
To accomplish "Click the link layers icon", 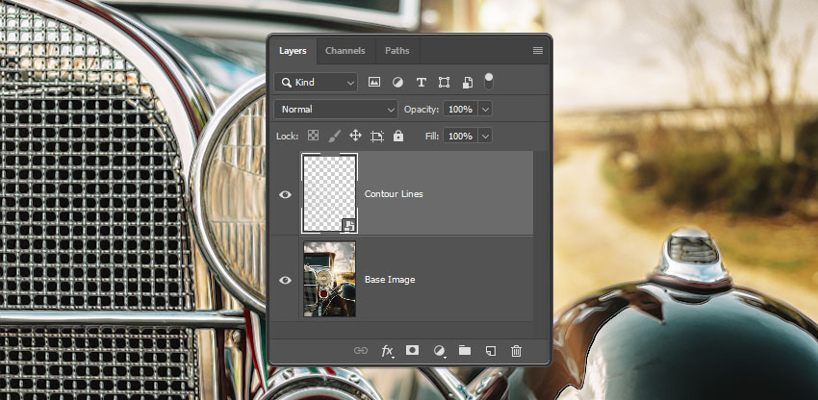I will (x=361, y=350).
